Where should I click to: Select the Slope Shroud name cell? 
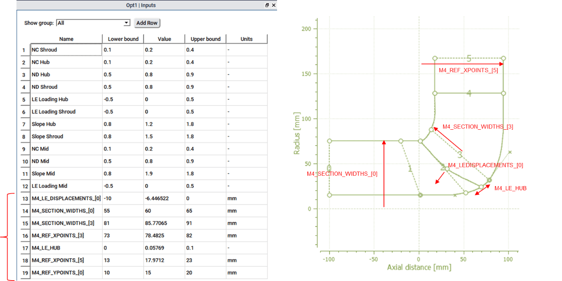66,136
